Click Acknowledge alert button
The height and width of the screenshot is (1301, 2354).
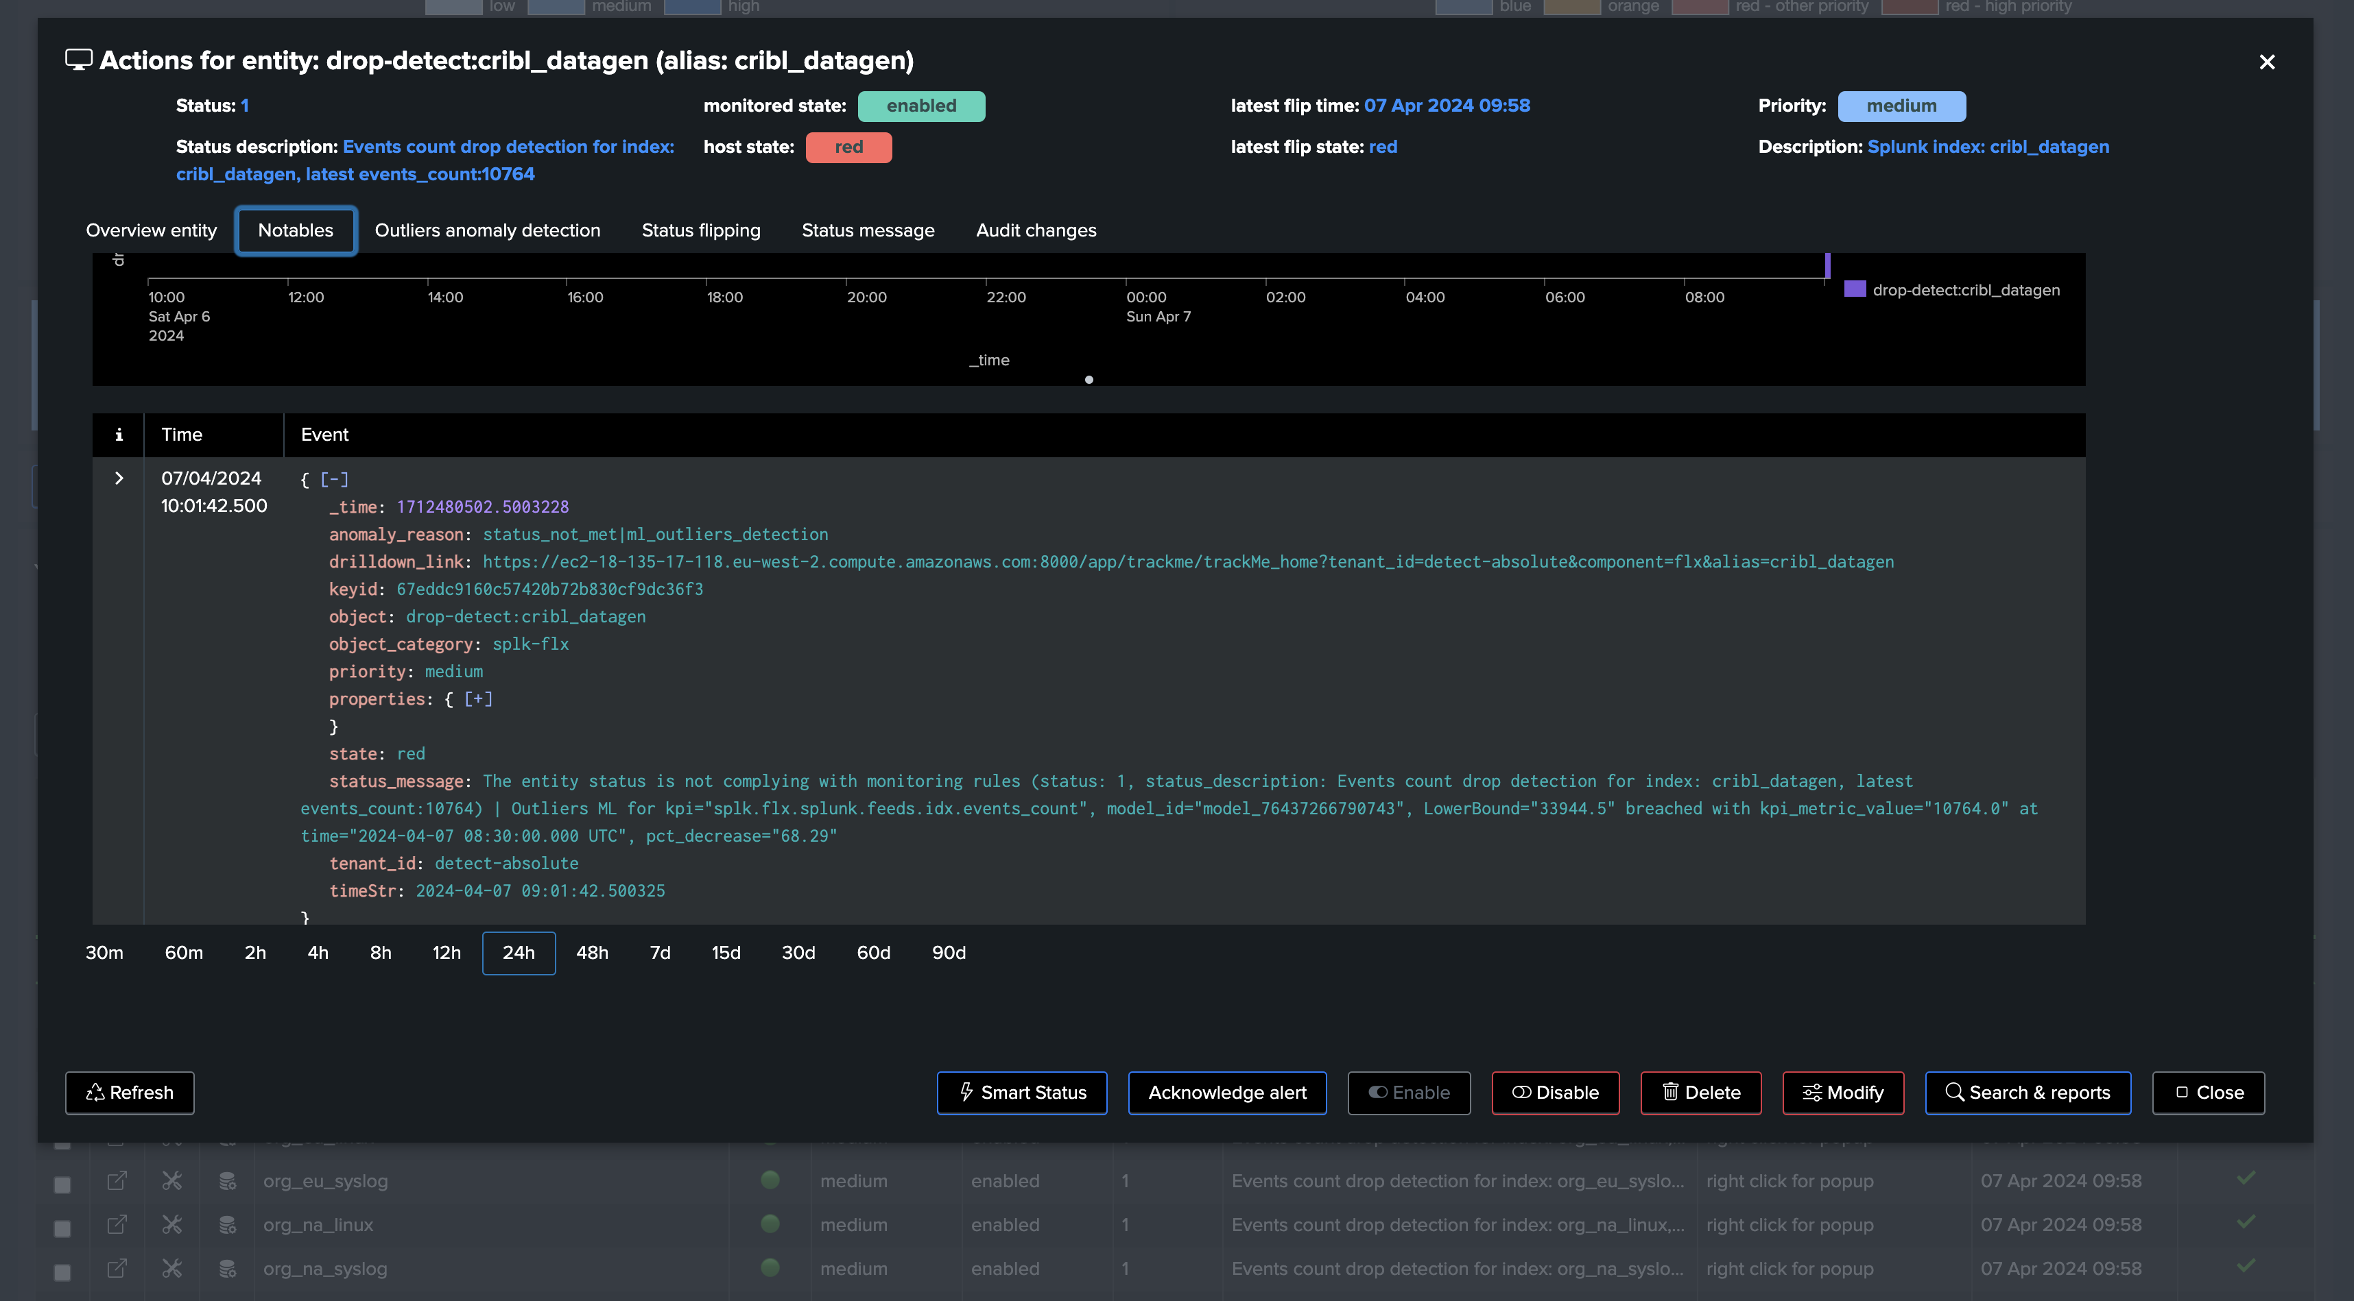pyautogui.click(x=1227, y=1092)
